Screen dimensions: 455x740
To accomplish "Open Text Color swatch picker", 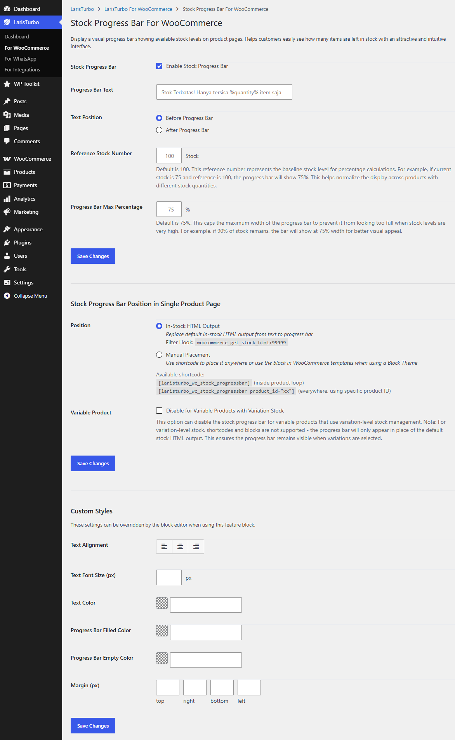I will pos(162,603).
